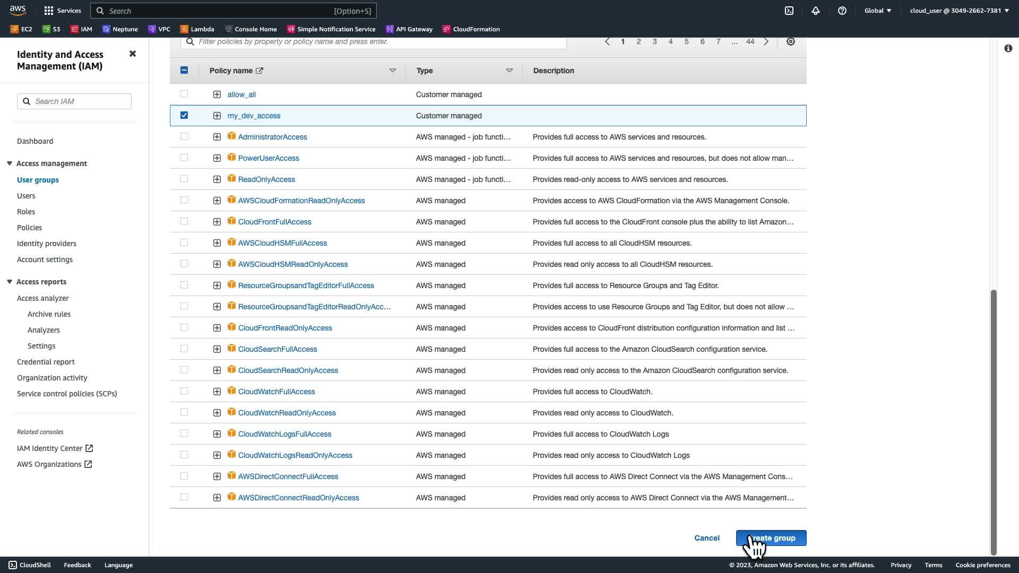Check the AdministratorAccess policy checkbox
Viewport: 1019px width, 573px height.
[x=184, y=136]
